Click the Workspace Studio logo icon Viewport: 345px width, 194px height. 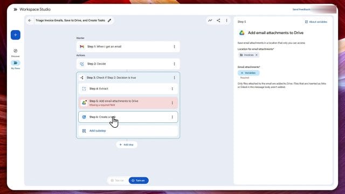pos(16,10)
